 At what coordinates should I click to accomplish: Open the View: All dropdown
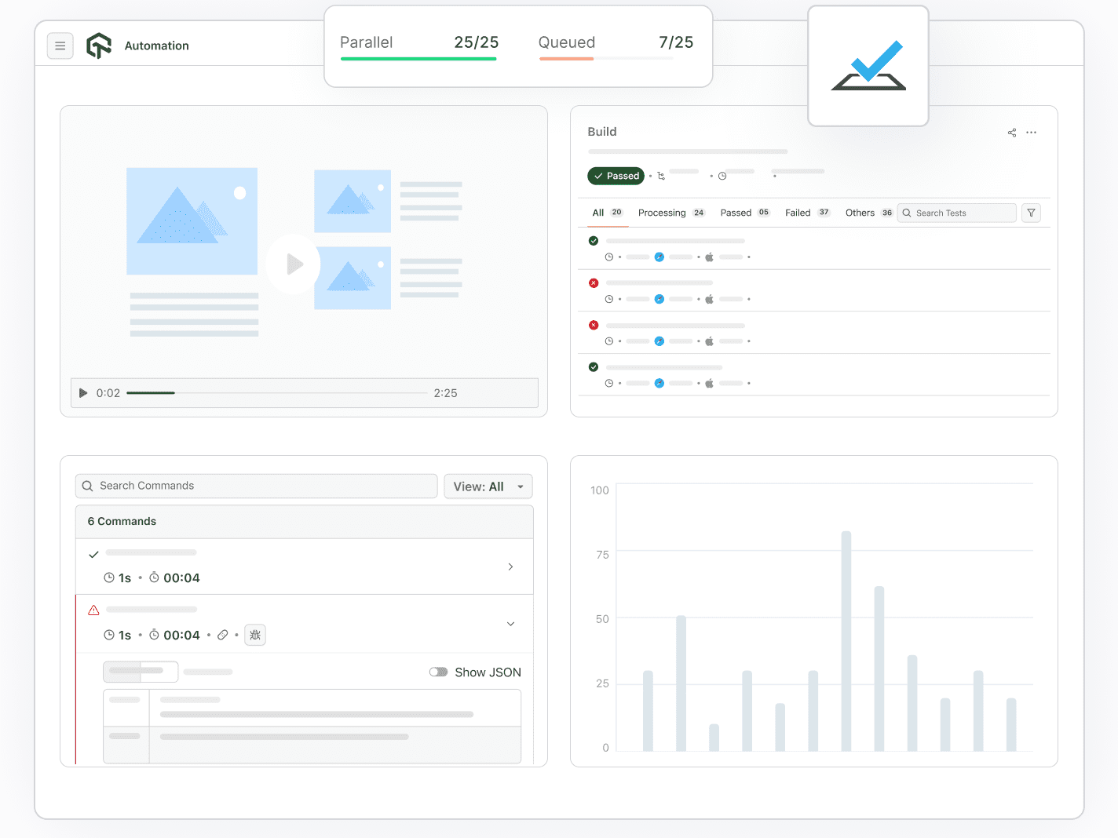point(488,486)
